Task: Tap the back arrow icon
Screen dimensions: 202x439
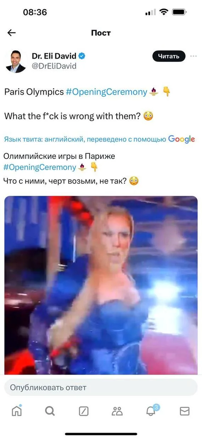Action: tap(12, 33)
